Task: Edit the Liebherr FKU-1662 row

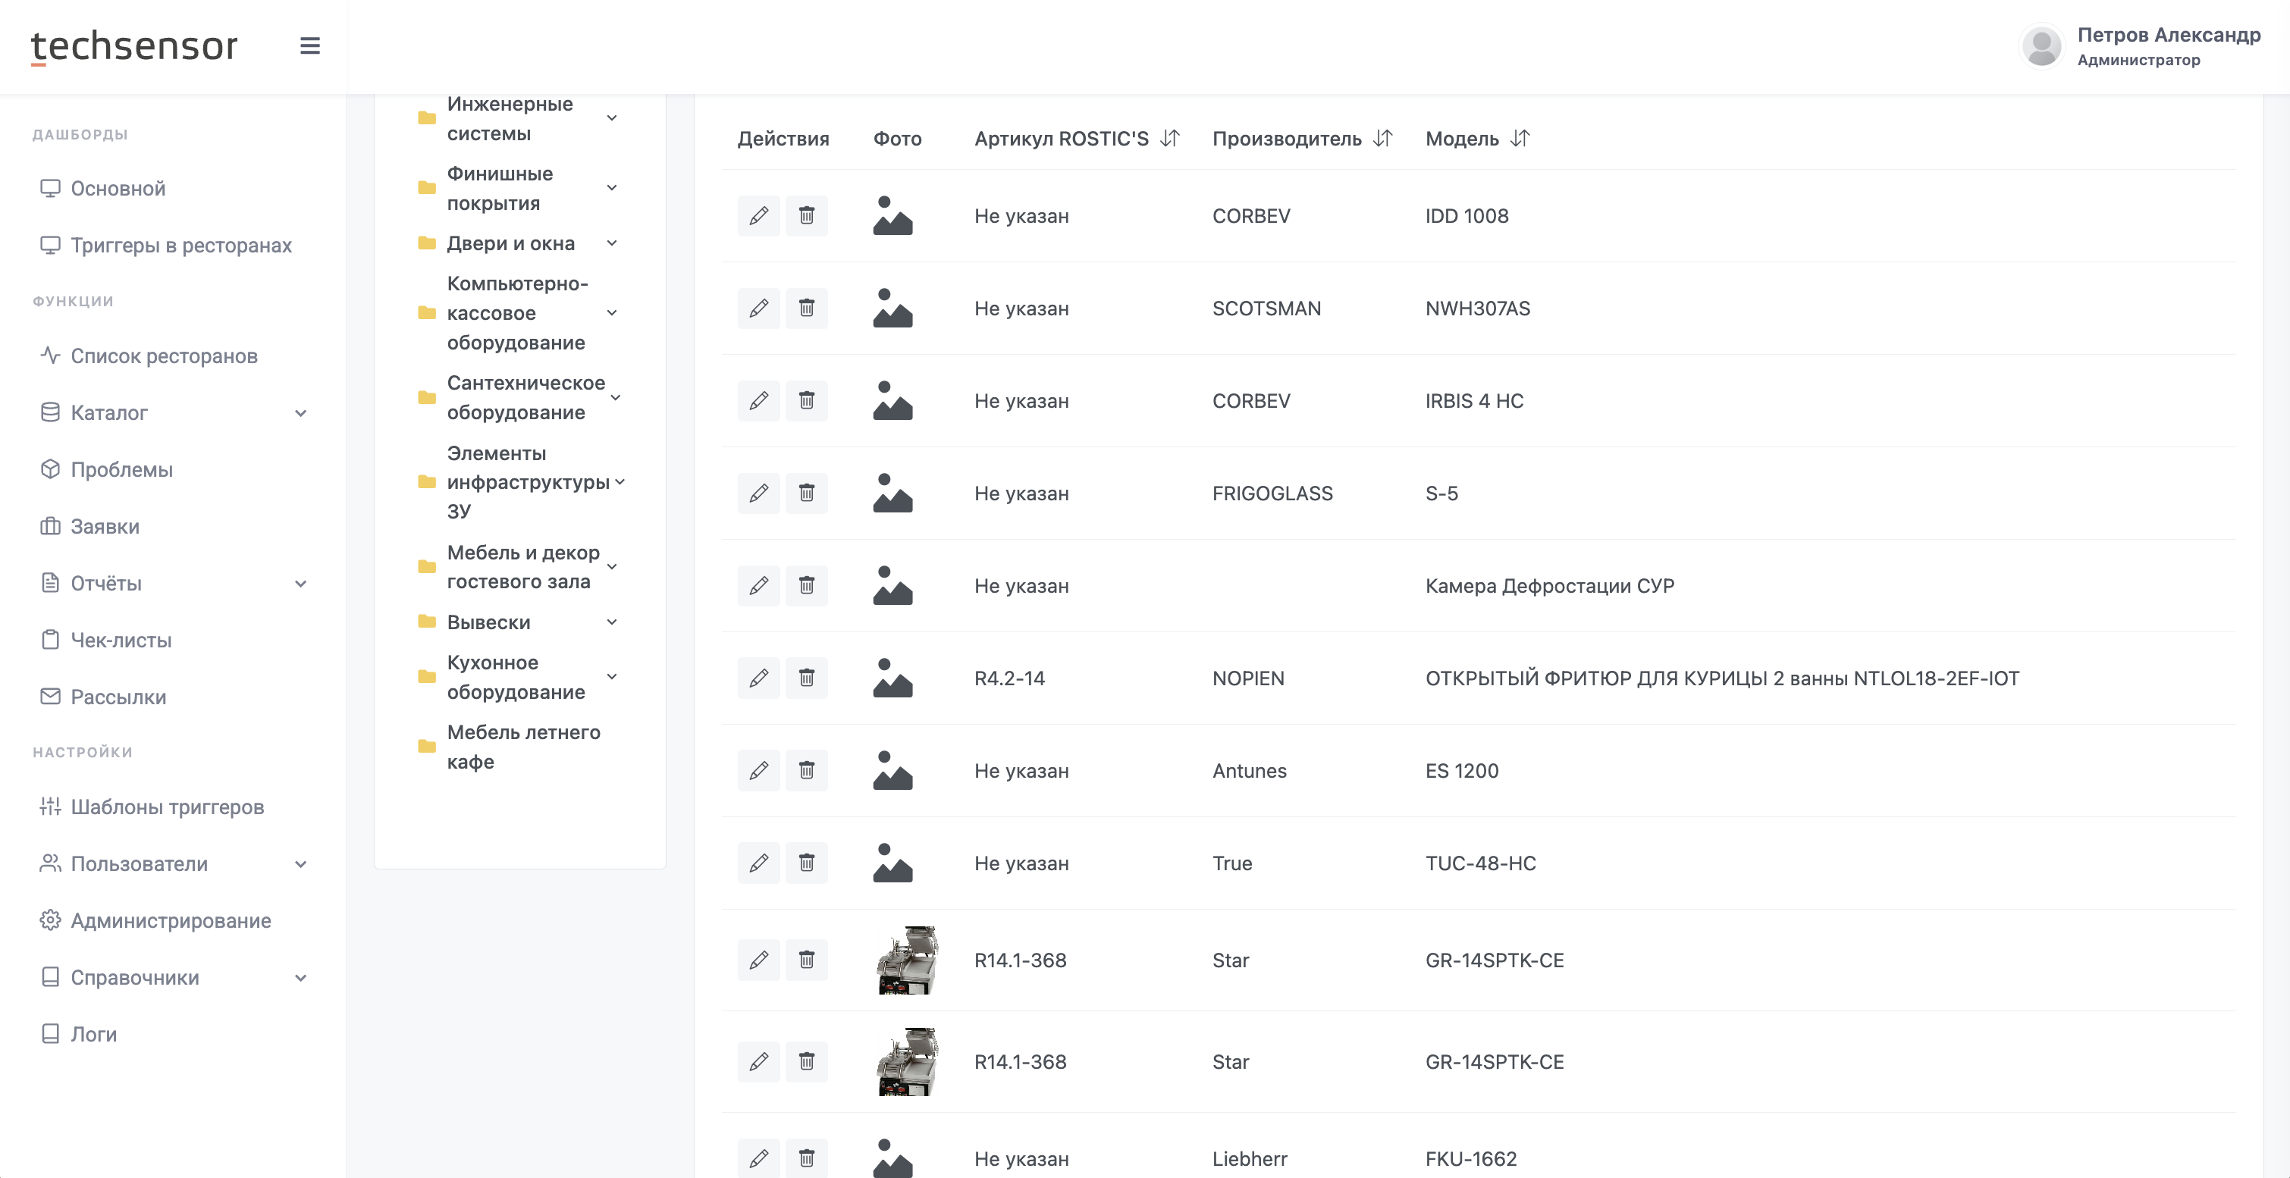Action: pyautogui.click(x=758, y=1158)
